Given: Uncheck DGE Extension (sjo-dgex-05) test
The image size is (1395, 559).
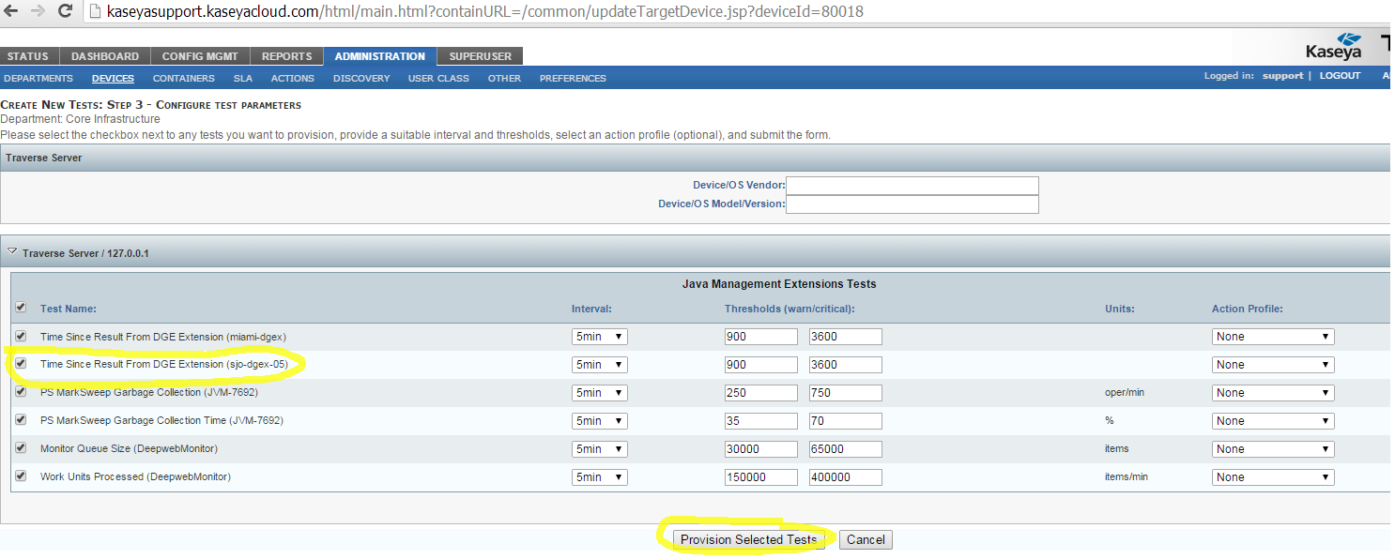Looking at the screenshot, I should tap(21, 364).
